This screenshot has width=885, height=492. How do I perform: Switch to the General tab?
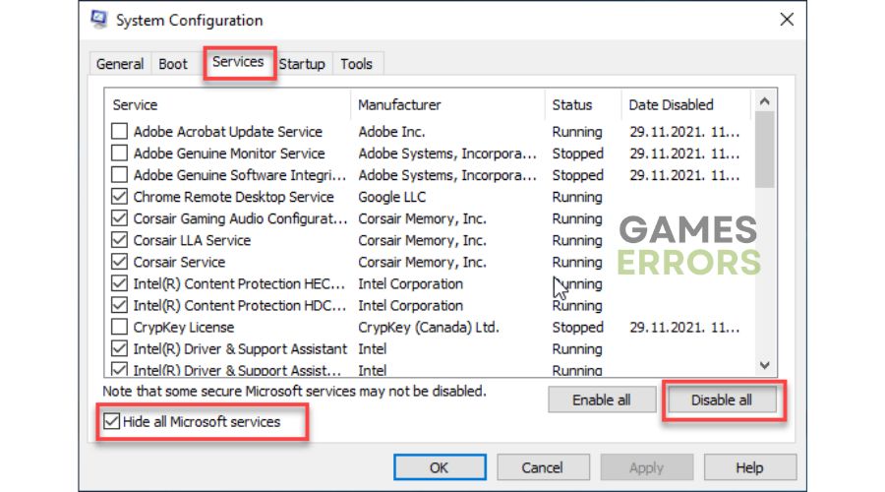(x=120, y=64)
